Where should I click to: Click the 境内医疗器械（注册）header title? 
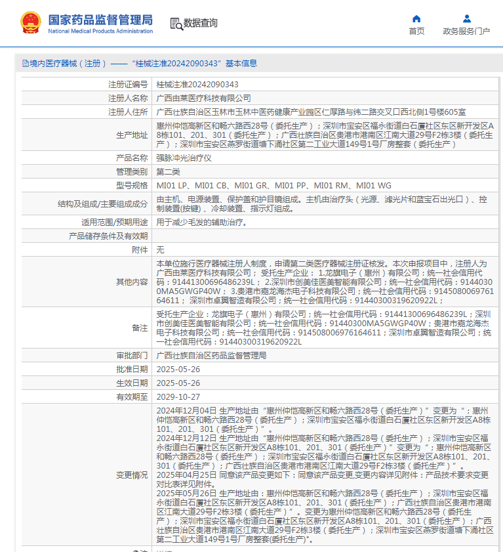(x=143, y=64)
